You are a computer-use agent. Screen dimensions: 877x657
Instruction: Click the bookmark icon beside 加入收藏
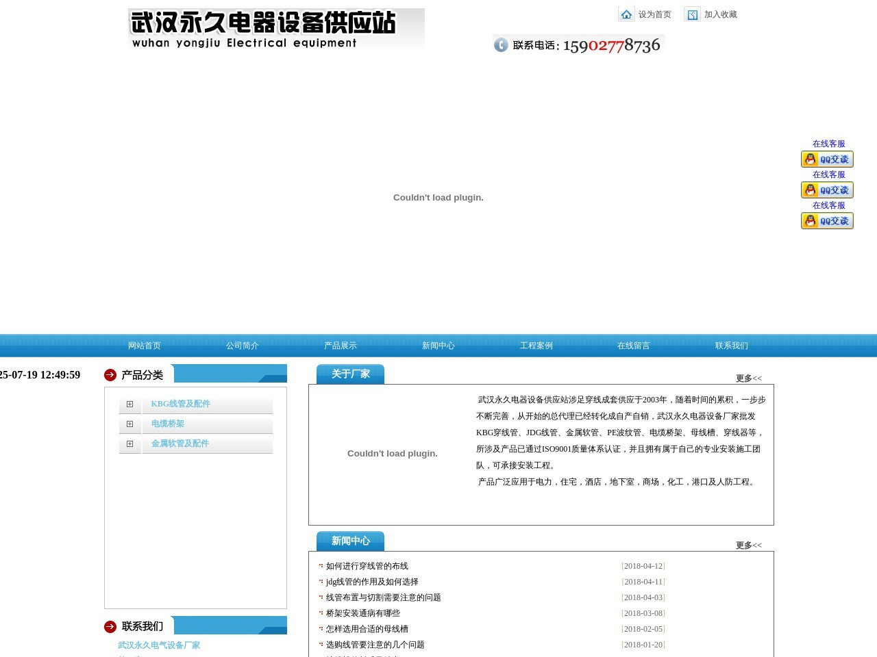[692, 14]
